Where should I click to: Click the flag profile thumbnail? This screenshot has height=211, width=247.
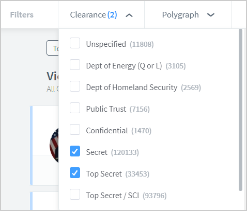click(x=54, y=145)
